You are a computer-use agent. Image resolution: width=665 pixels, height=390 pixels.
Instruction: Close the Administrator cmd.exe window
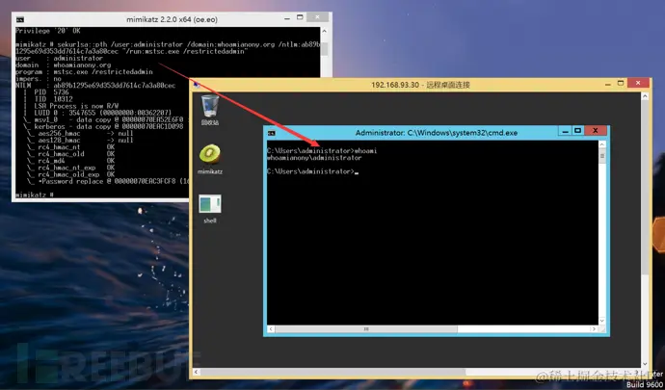point(596,131)
